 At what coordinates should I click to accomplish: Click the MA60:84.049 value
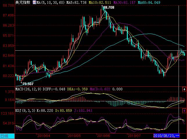[149, 3]
